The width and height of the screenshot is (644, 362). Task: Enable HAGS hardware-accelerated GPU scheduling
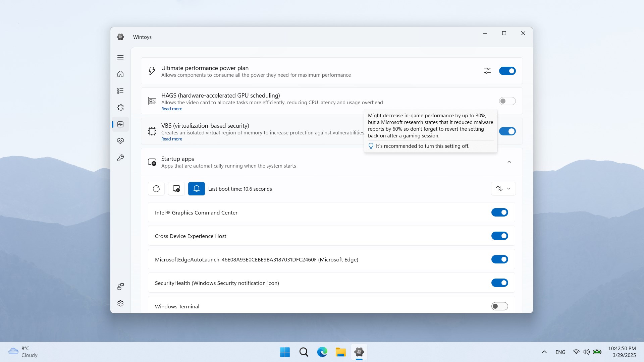(x=507, y=101)
